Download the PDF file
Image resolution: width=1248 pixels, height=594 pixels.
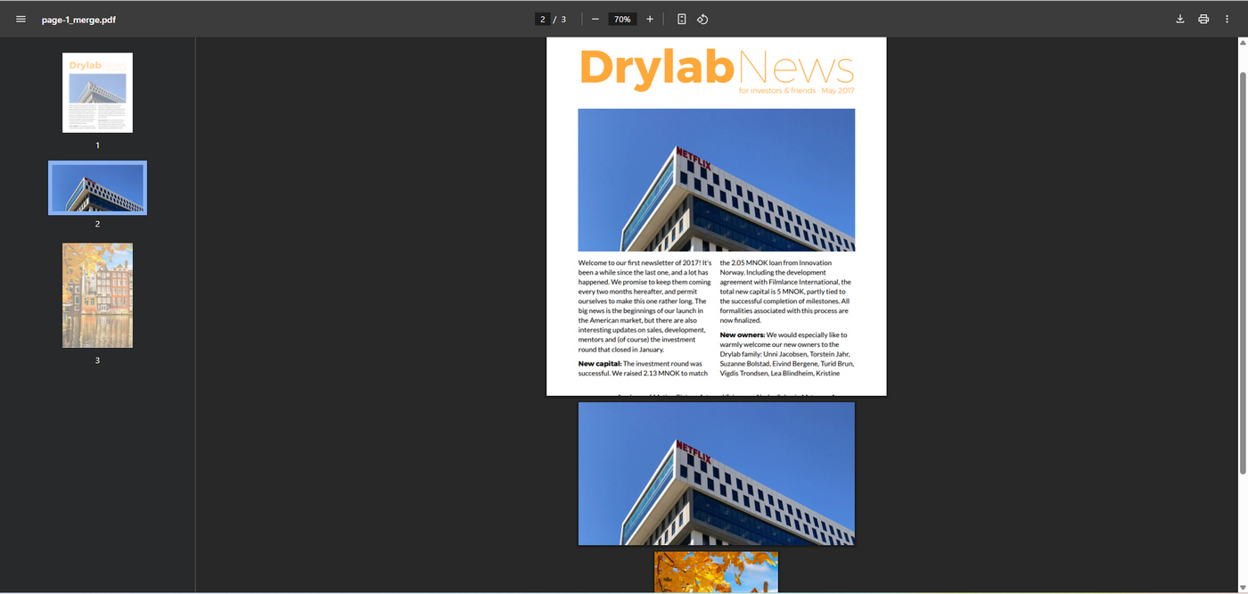point(1180,19)
